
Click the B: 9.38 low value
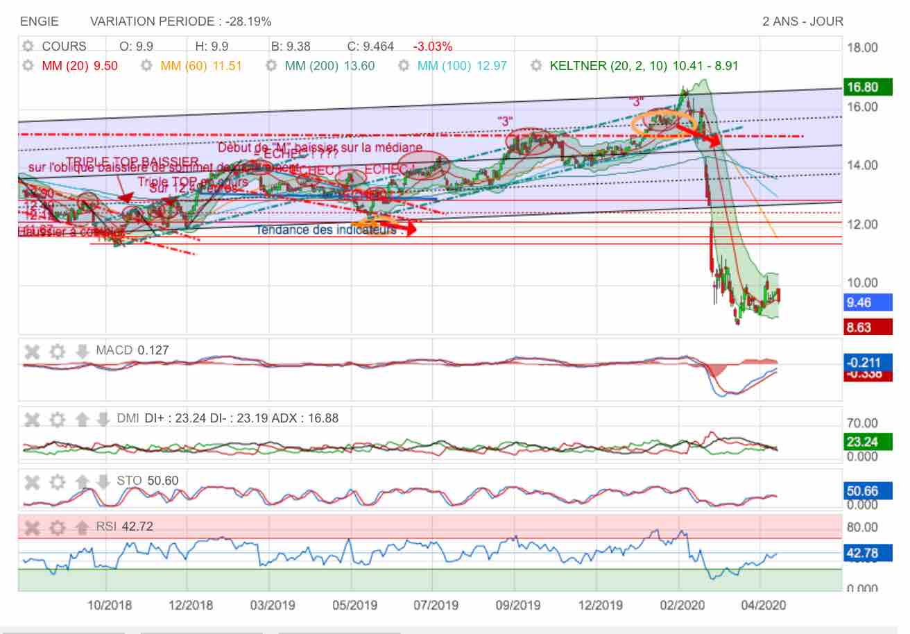tap(291, 46)
